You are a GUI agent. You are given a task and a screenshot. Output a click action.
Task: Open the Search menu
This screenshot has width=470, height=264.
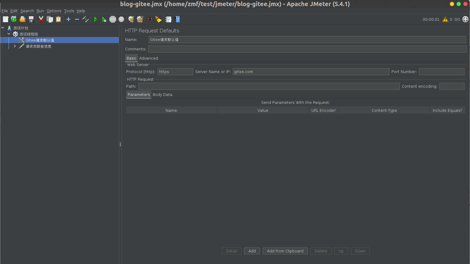click(27, 11)
